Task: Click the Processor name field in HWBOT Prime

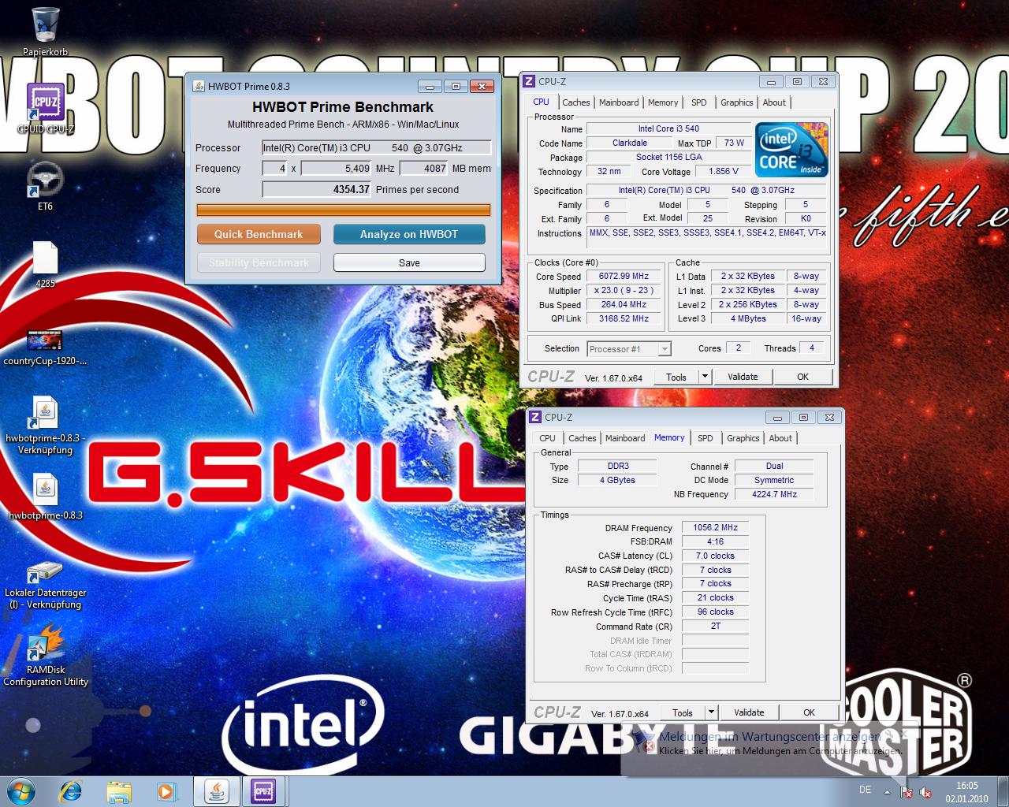Action: pos(377,147)
